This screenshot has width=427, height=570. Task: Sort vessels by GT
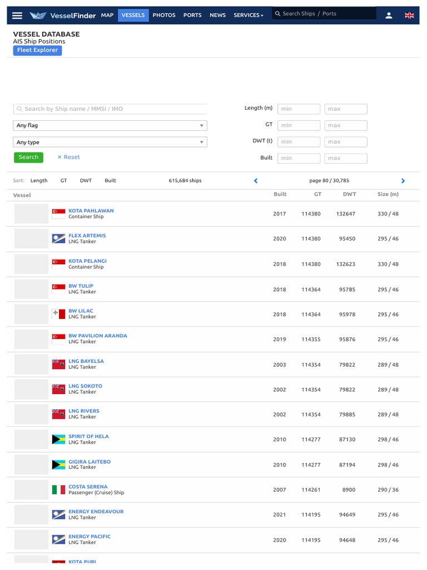pyautogui.click(x=63, y=181)
